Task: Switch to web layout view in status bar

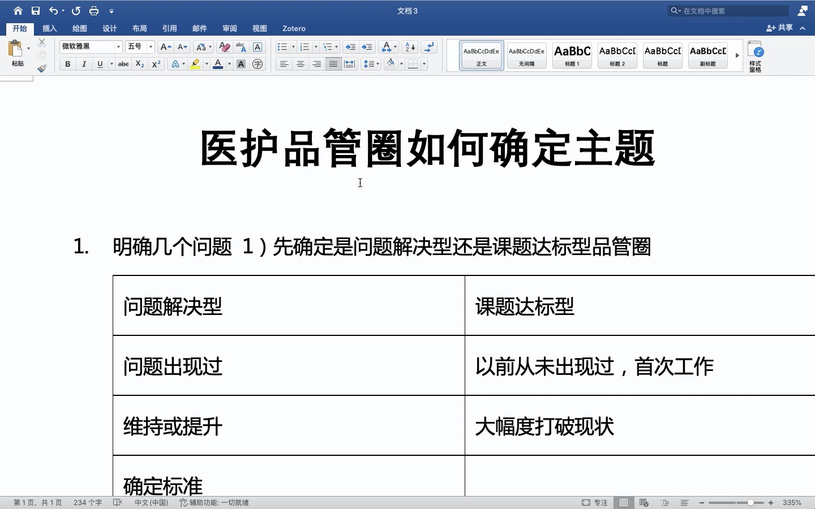Action: point(644,502)
